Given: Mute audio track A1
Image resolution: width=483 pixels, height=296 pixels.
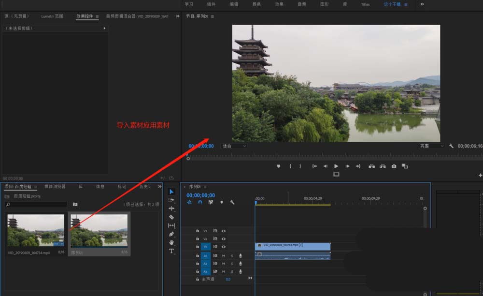Looking at the screenshot, I should point(224,255).
